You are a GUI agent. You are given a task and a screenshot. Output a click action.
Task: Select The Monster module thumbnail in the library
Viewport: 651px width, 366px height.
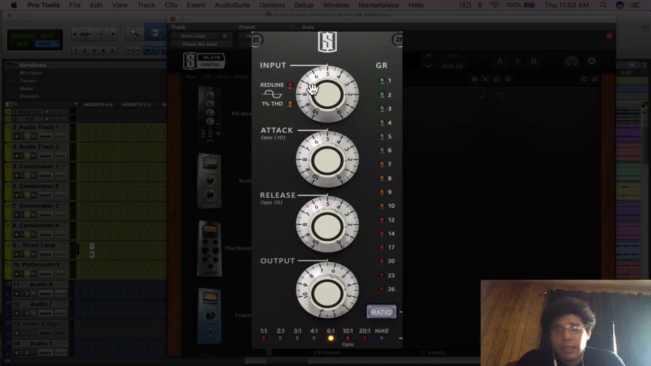[x=210, y=248]
